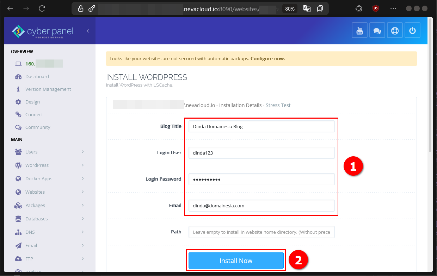The height and width of the screenshot is (276, 437).
Task: Open the support lifebuoy icon
Action: point(395,30)
